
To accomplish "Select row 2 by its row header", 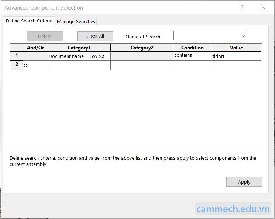I will pyautogui.click(x=17, y=65).
